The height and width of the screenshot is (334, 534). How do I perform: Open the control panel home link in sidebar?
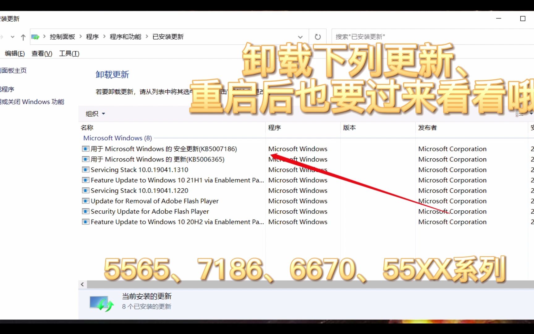[x=13, y=71]
